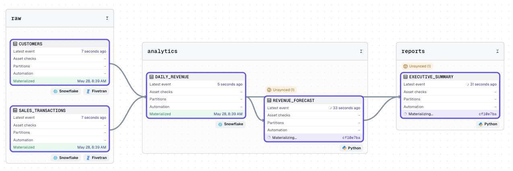Open Unsynced badge above EXECUTIVE_SUMMARY

(417, 66)
